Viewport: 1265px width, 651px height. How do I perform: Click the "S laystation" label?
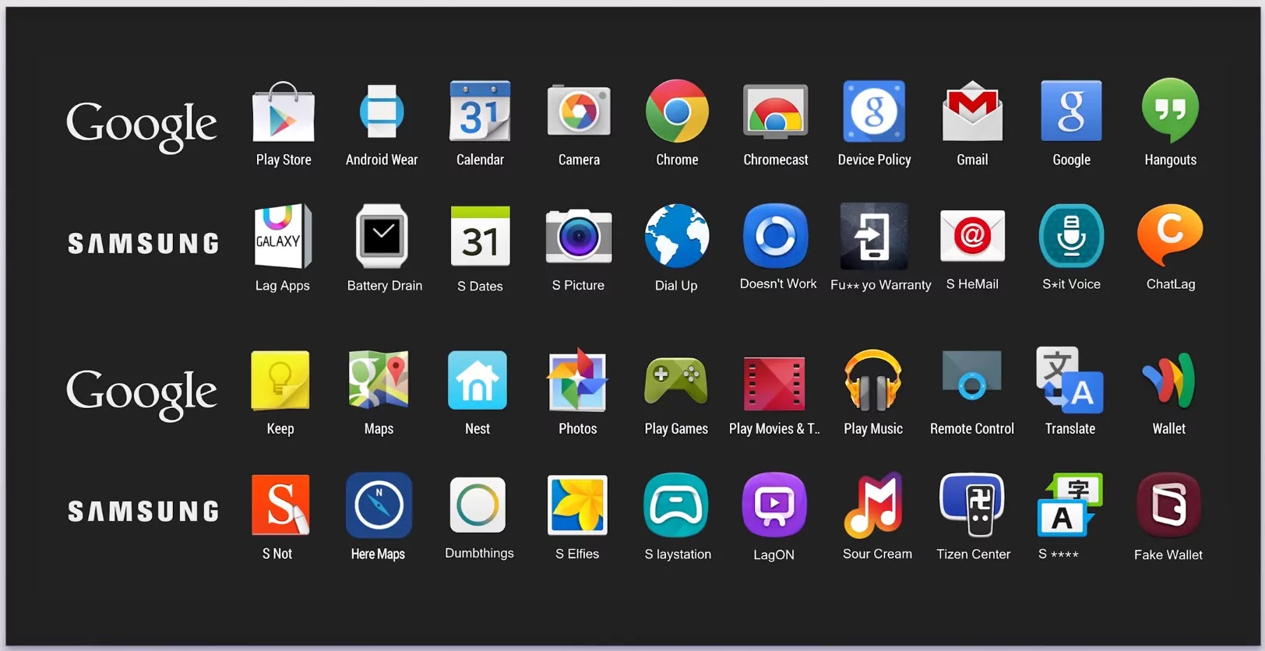pos(678,554)
